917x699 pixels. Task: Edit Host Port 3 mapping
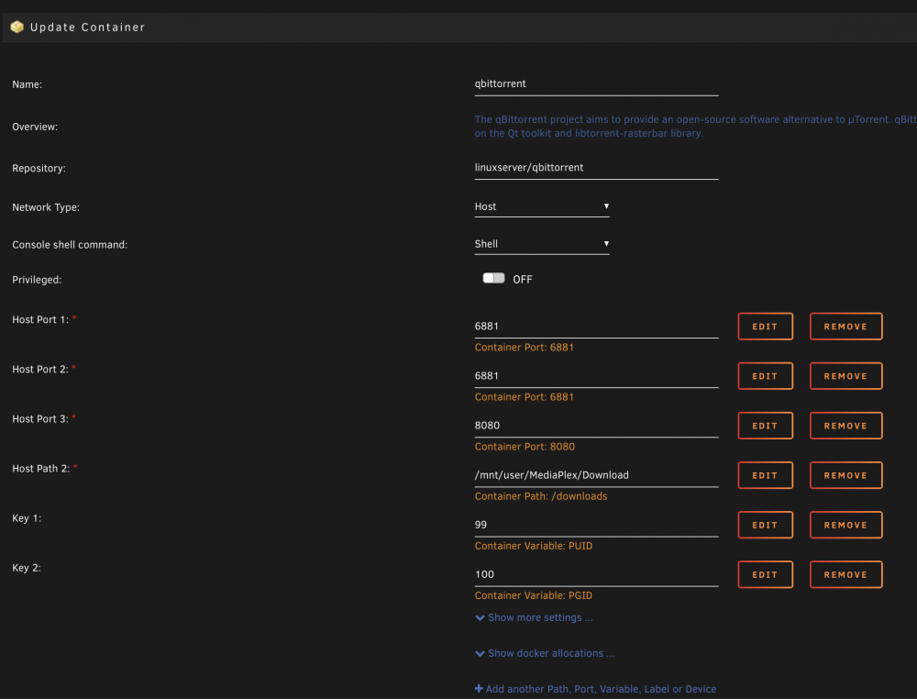[765, 426]
